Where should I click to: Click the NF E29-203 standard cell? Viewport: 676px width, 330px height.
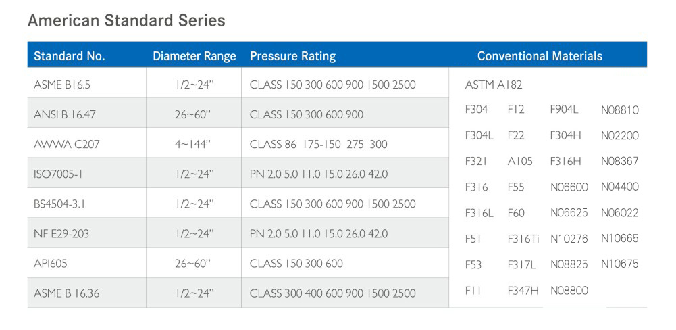(x=61, y=234)
